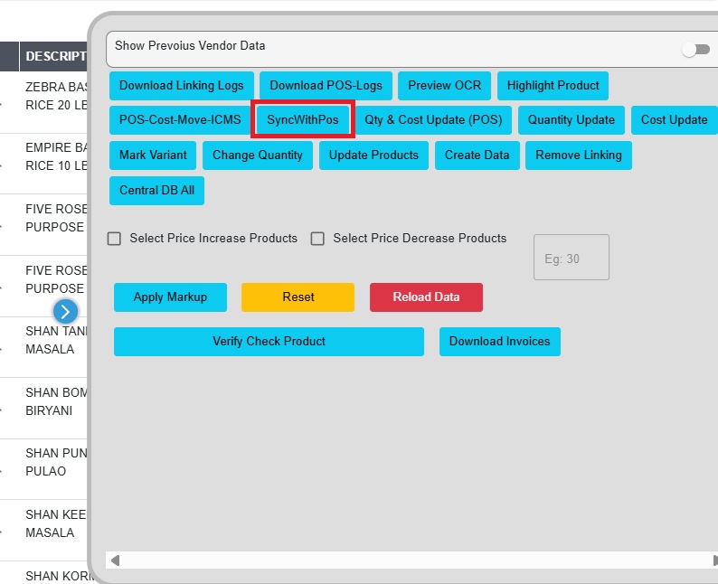Click Highlight Product button
Image resolution: width=718 pixels, height=584 pixels.
pos(553,86)
